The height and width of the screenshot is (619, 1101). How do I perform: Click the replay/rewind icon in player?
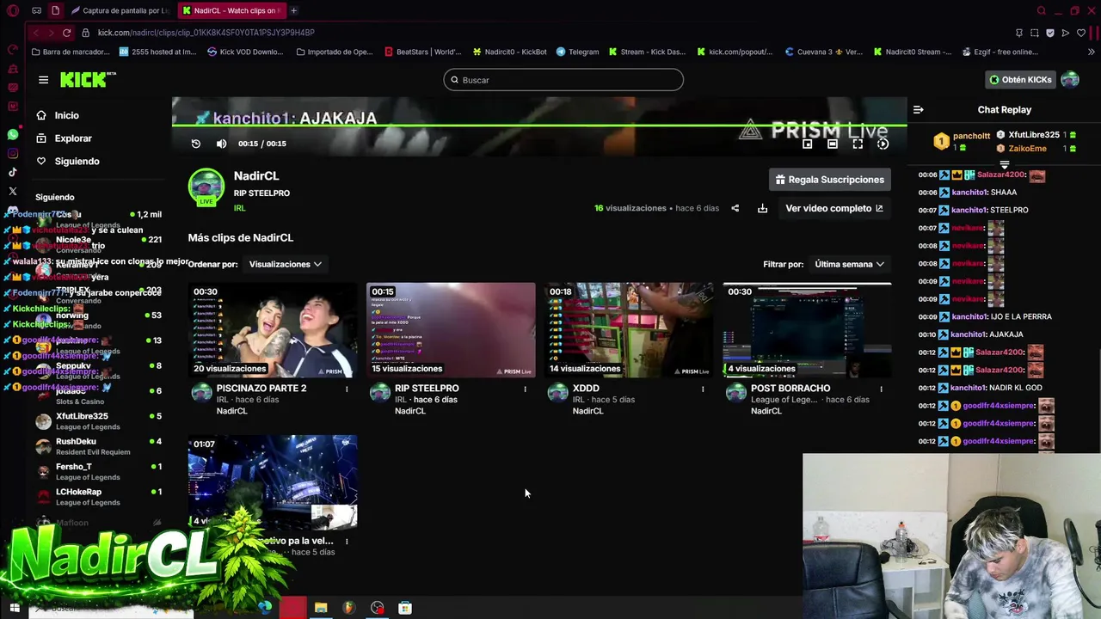point(196,144)
